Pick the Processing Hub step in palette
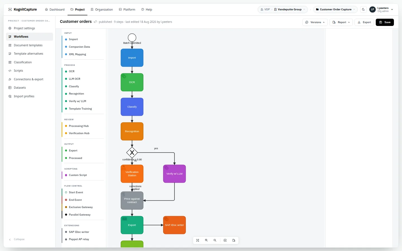This screenshot has height=251, width=402. click(83, 126)
